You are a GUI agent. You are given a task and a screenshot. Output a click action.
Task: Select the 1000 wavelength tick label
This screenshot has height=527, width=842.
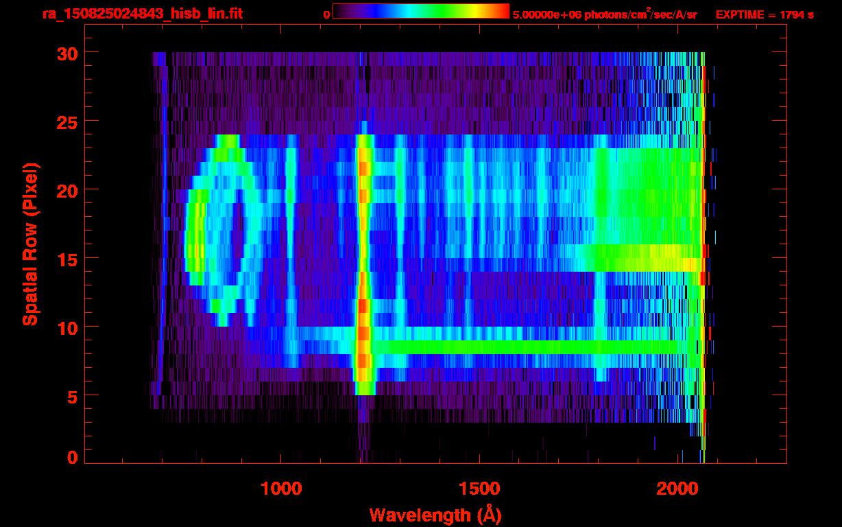point(281,488)
